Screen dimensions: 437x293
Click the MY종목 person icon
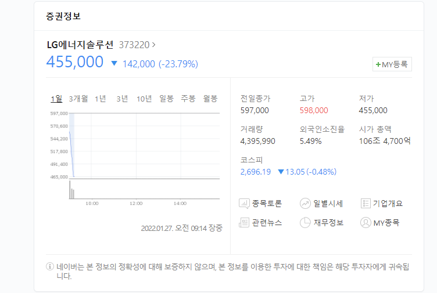(x=366, y=223)
